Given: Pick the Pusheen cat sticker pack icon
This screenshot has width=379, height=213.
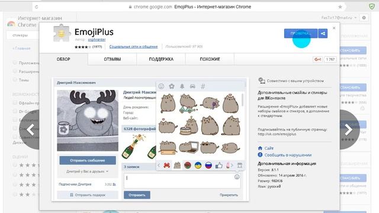Looking at the screenshot, I should (x=177, y=166).
